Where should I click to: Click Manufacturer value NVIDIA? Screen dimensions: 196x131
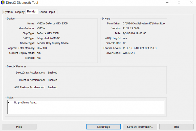[41, 28]
